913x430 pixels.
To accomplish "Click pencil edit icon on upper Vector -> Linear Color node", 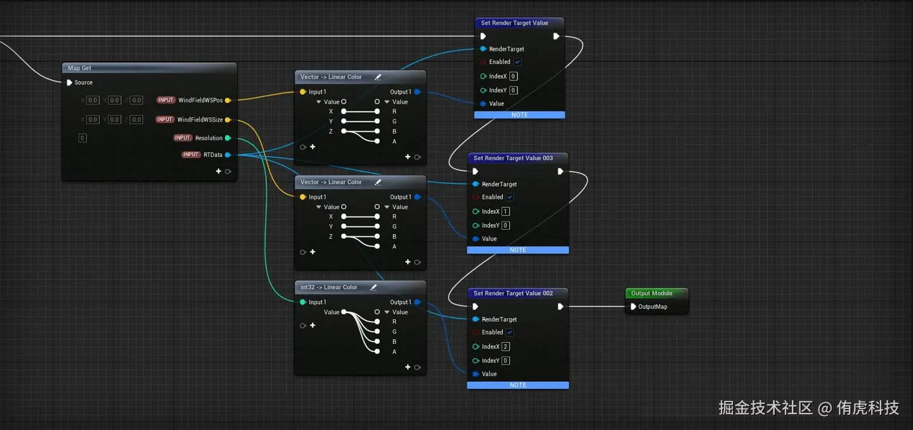I will click(378, 77).
